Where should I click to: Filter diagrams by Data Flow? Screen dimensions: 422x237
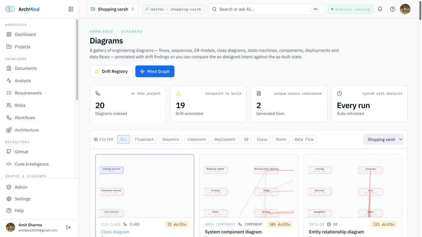tap(304, 139)
